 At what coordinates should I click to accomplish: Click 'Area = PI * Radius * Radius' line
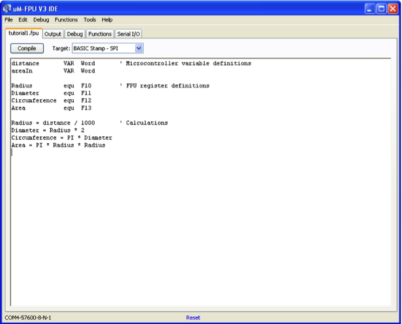tap(58, 145)
